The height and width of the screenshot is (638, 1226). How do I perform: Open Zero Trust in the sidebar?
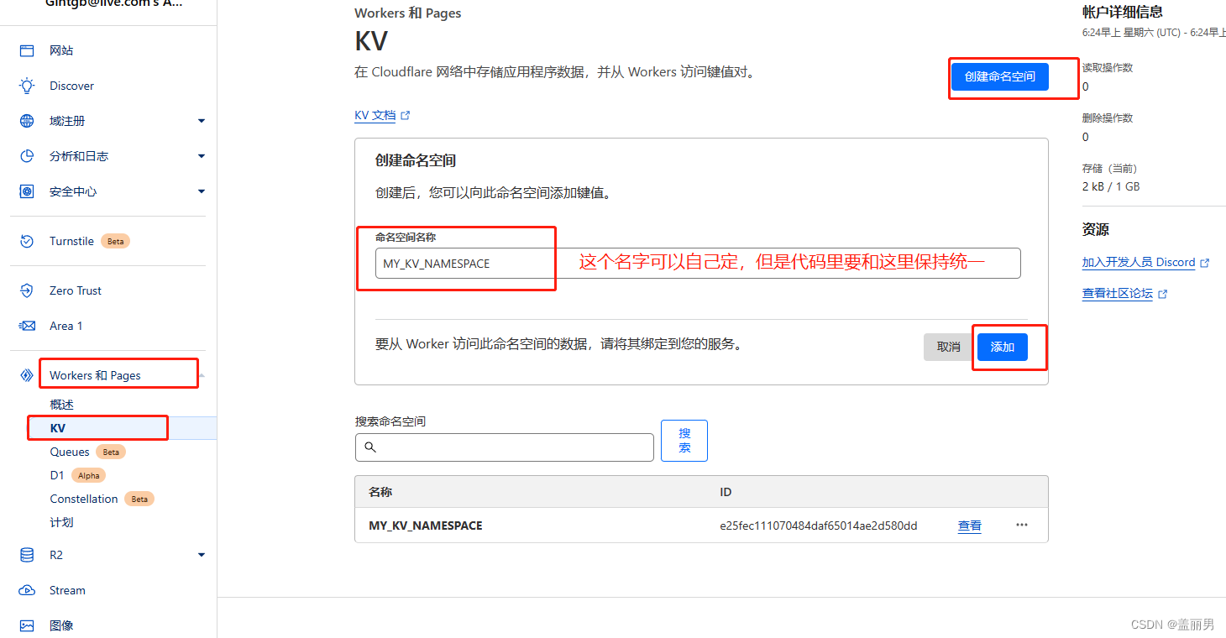pyautogui.click(x=76, y=290)
